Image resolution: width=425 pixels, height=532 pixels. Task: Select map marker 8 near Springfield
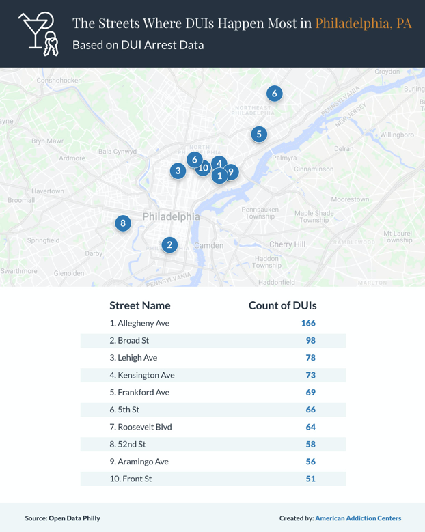click(123, 223)
